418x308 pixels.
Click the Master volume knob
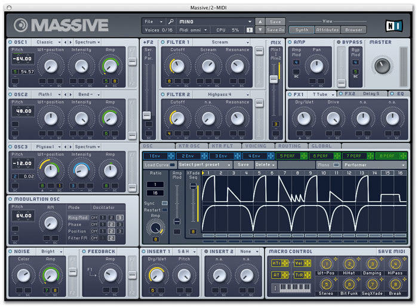[382, 66]
